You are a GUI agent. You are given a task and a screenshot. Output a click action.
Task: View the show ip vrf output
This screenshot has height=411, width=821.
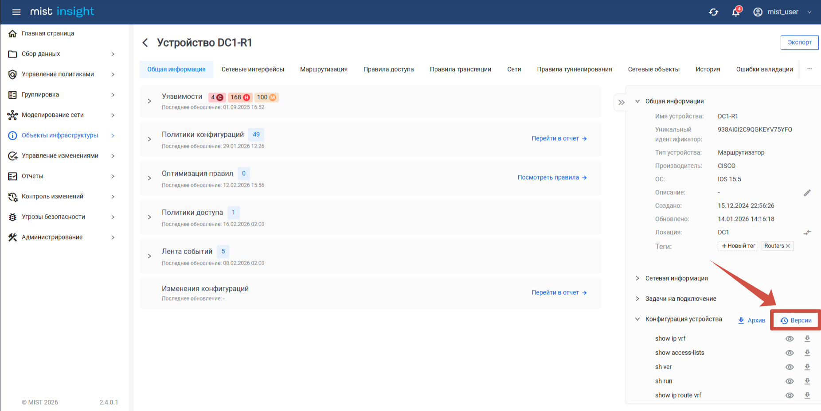[790, 339]
